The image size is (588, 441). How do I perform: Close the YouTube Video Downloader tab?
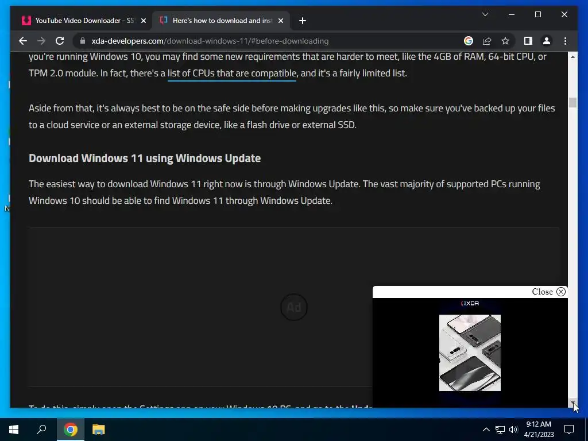(x=143, y=21)
